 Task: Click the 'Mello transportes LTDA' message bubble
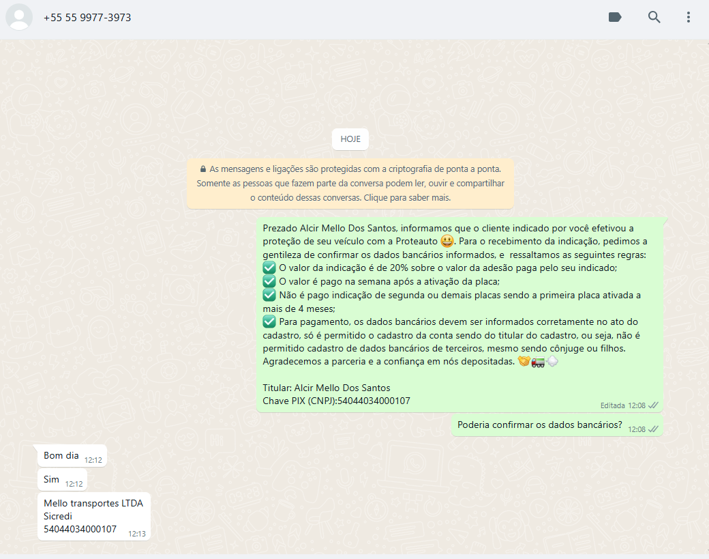(93, 516)
